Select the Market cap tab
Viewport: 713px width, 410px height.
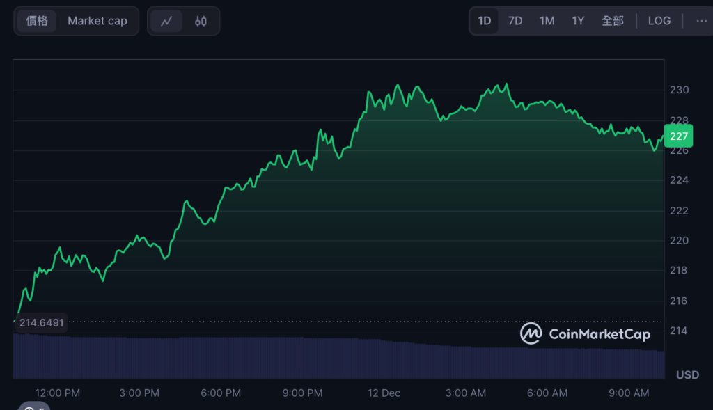click(97, 21)
